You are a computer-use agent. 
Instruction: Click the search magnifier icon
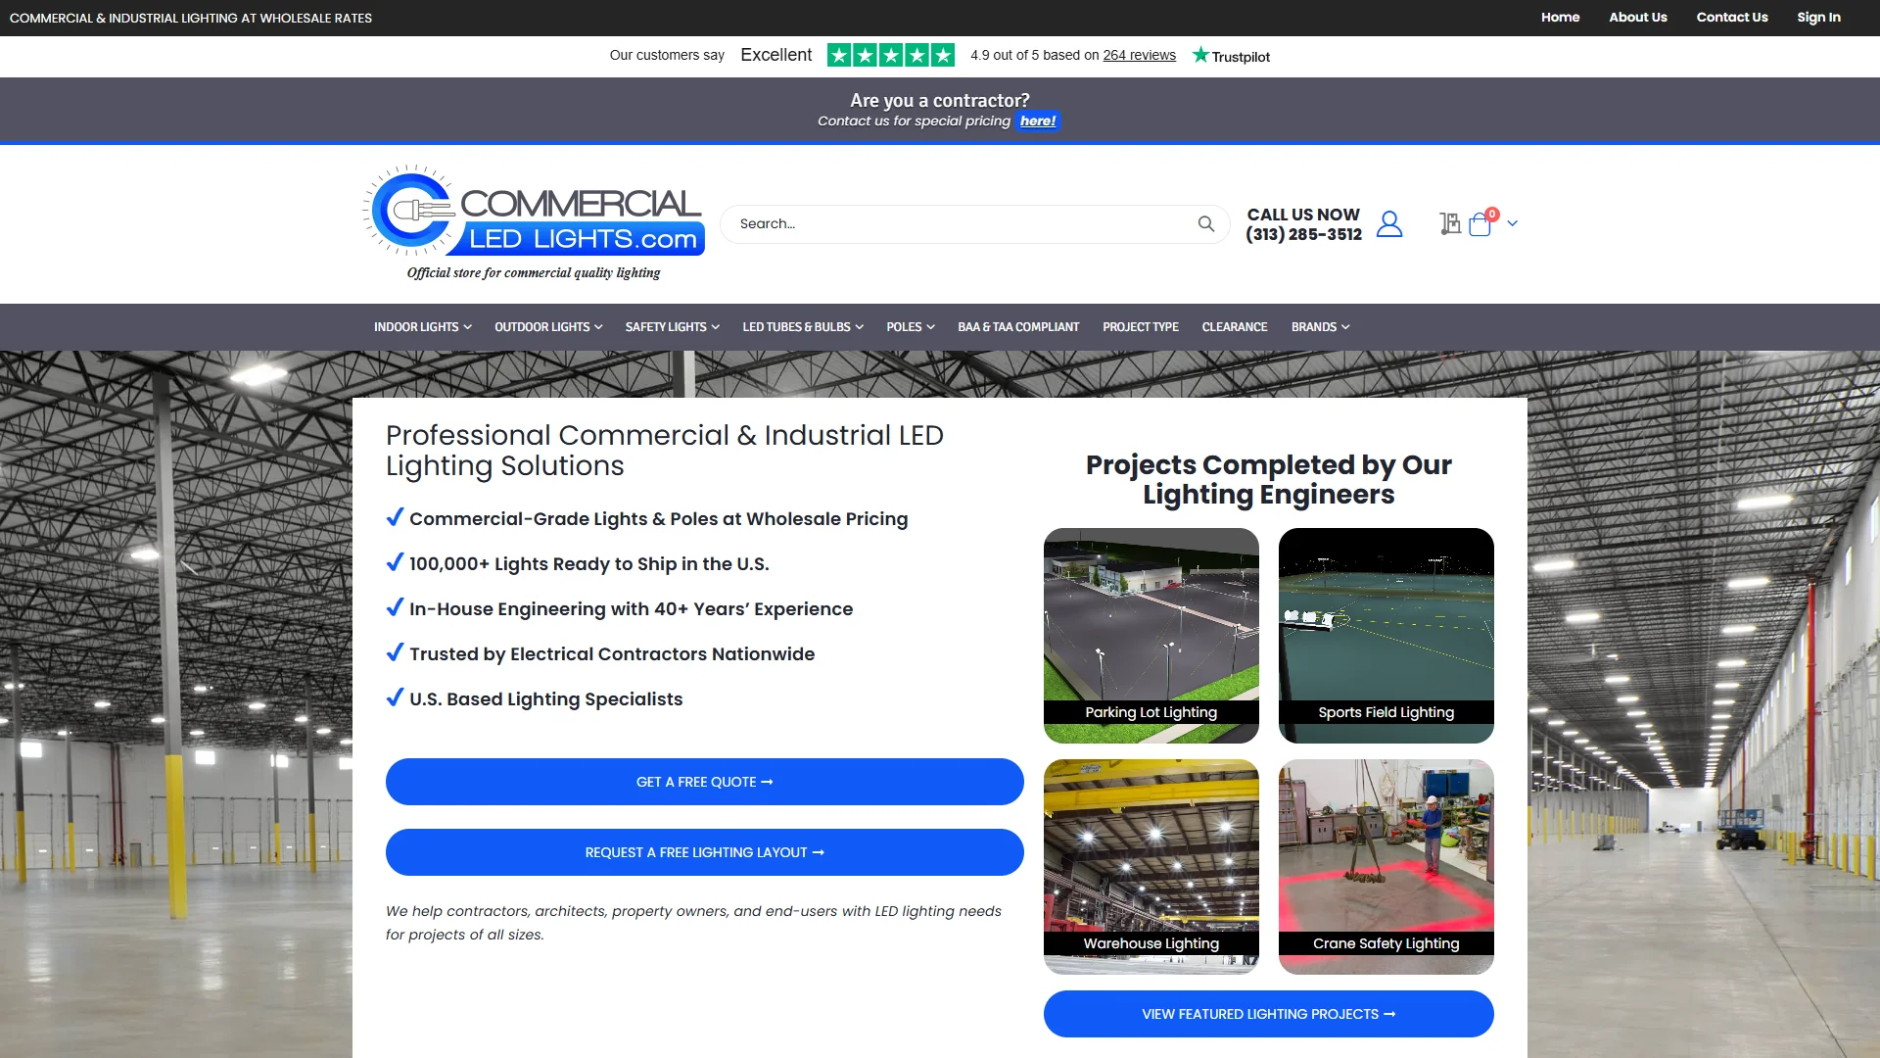[1205, 224]
